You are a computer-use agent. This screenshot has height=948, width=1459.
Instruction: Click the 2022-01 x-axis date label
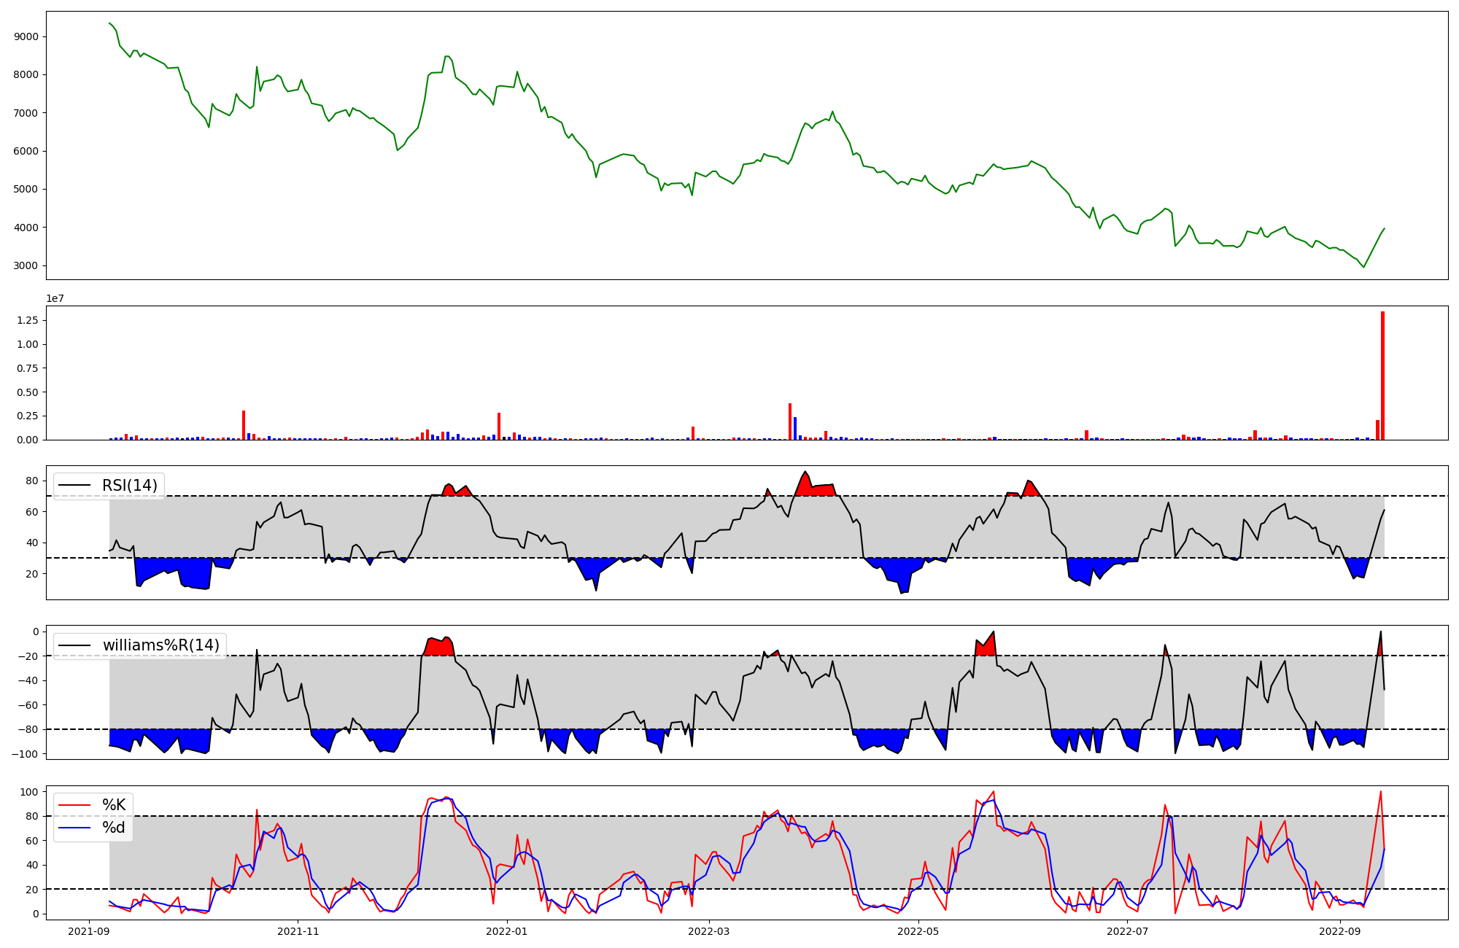pyautogui.click(x=506, y=931)
